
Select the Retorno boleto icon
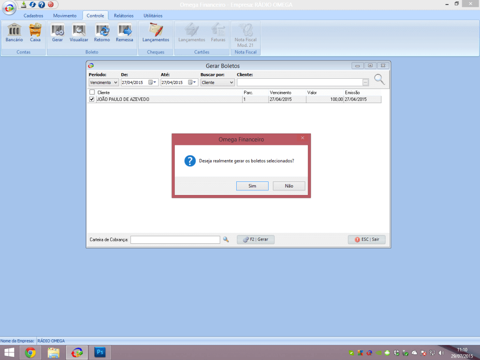102,33
